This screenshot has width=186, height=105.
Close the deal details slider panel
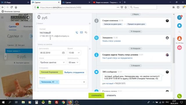click(x=28, y=17)
